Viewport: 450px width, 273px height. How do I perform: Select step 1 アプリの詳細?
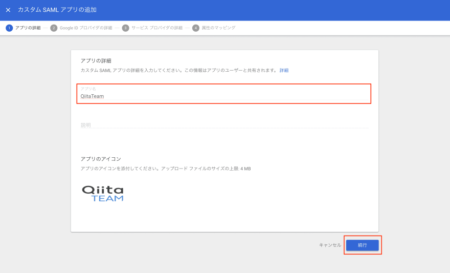coord(23,28)
